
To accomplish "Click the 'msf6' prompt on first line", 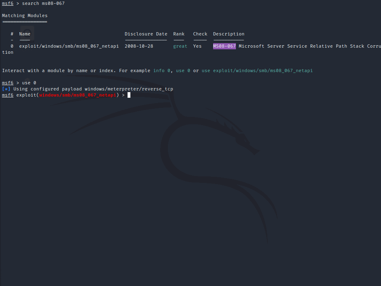I will pyautogui.click(x=7, y=3).
